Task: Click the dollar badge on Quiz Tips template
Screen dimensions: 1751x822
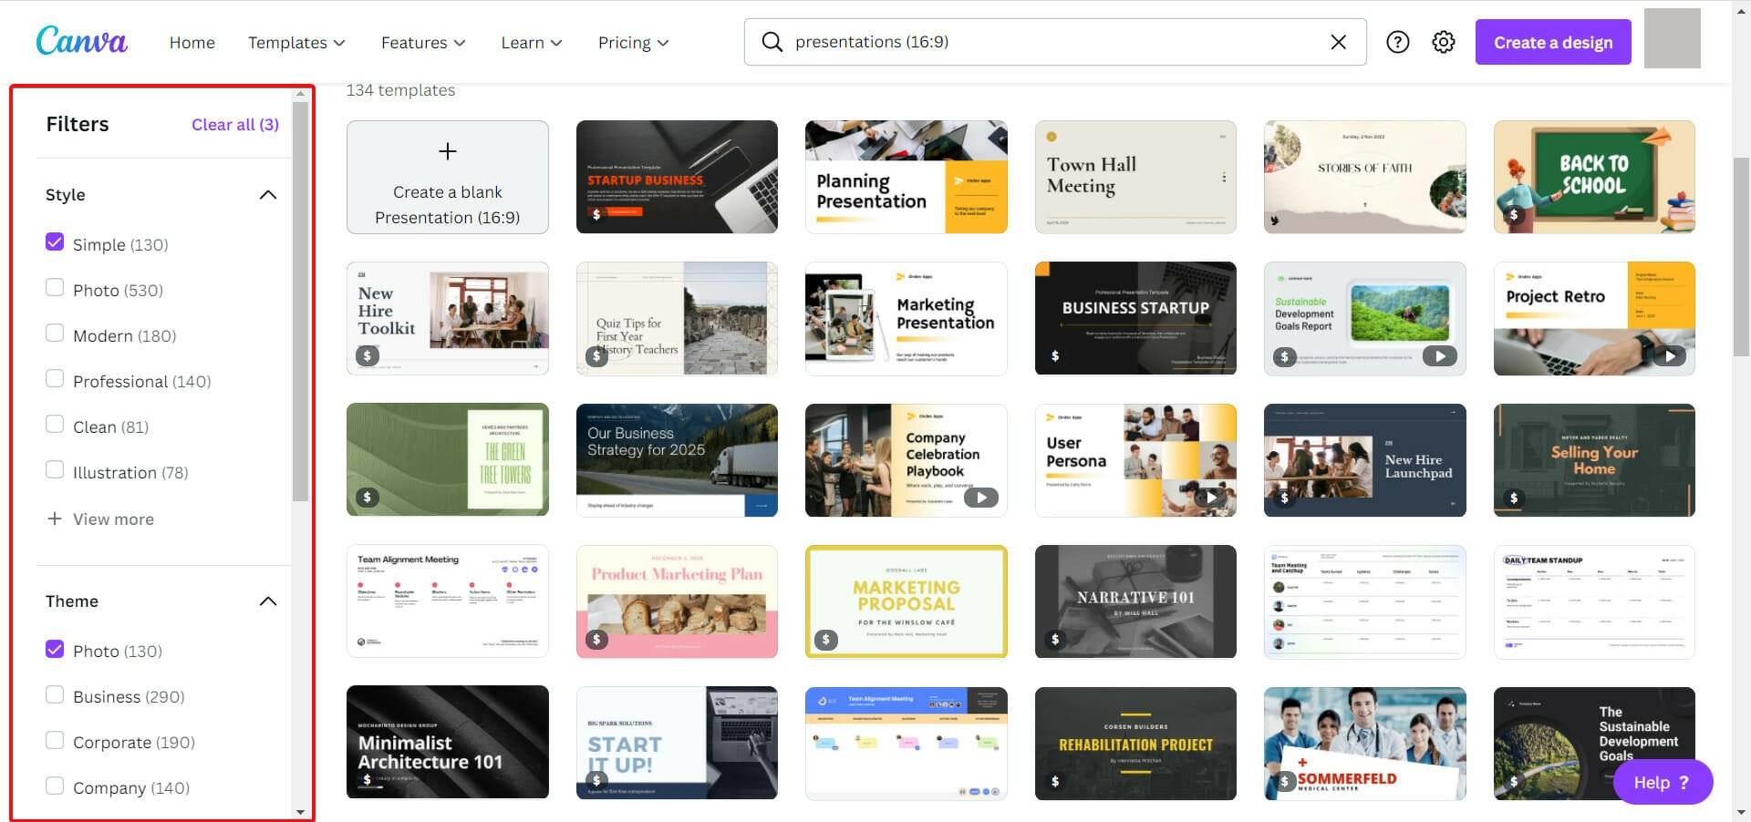Action: pos(596,356)
